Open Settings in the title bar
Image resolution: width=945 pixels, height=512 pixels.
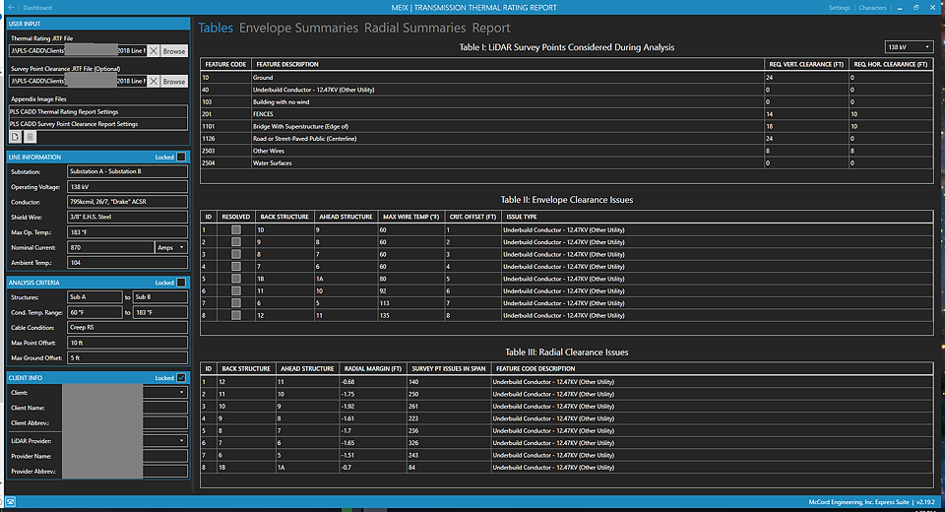click(839, 7)
